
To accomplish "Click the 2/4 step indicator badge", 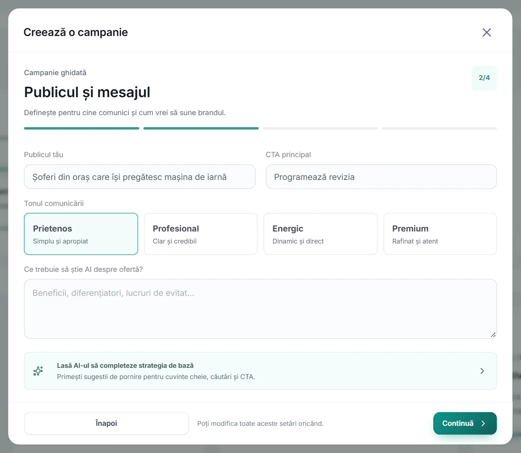I will 484,78.
